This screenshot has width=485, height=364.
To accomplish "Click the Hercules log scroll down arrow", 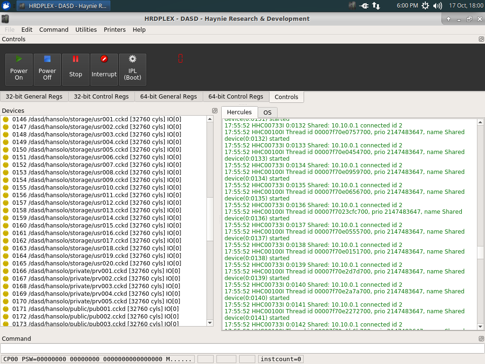I will [480, 327].
